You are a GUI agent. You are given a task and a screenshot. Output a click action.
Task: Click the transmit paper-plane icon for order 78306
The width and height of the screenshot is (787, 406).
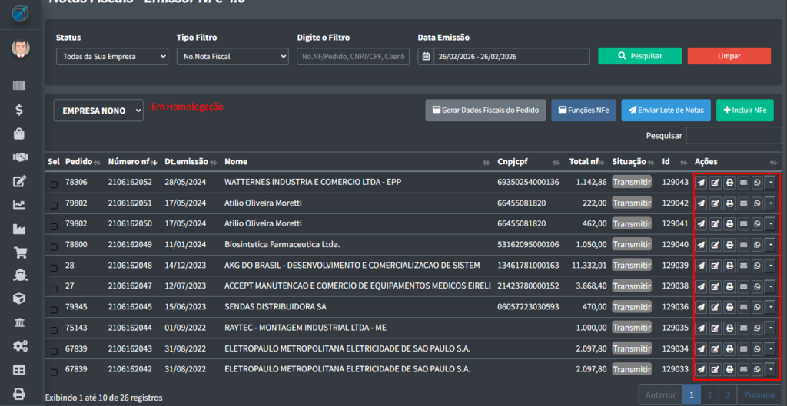(x=701, y=183)
